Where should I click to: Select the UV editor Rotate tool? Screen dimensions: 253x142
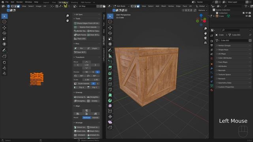click(4, 33)
